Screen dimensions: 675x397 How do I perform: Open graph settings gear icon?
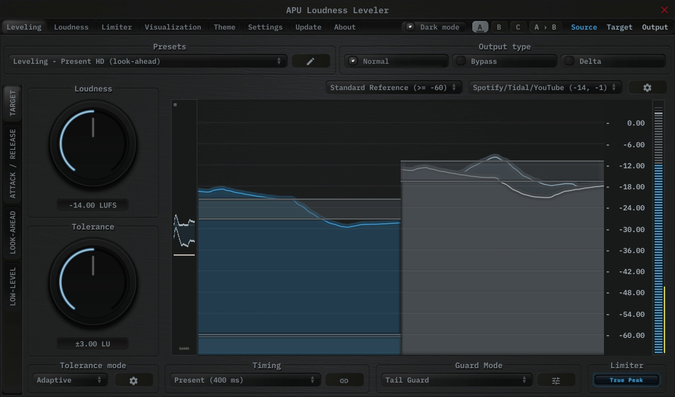click(x=647, y=87)
